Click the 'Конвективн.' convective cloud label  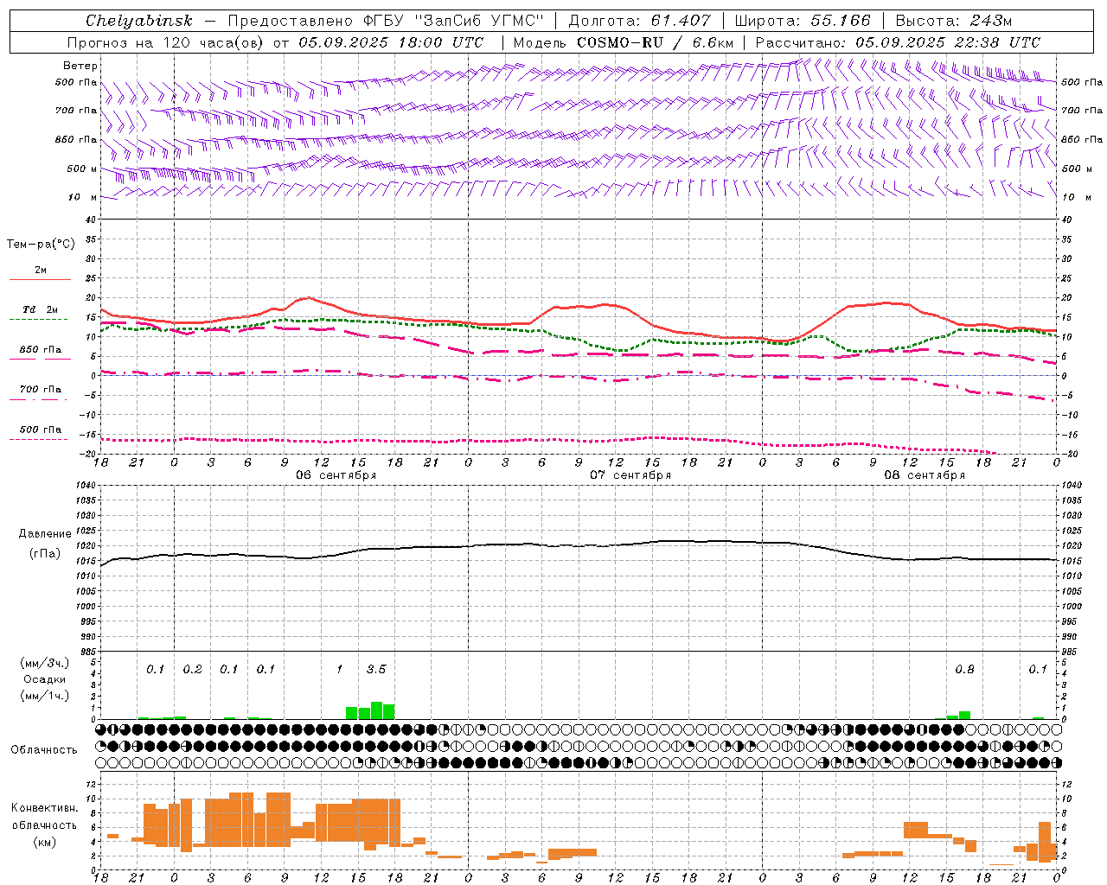44,808
